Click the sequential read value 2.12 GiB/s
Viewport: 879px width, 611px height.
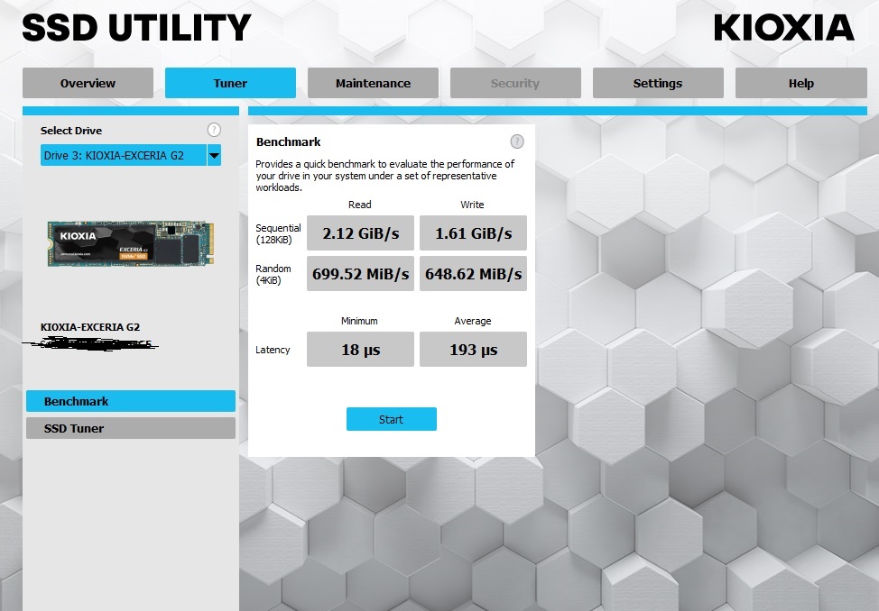360,233
